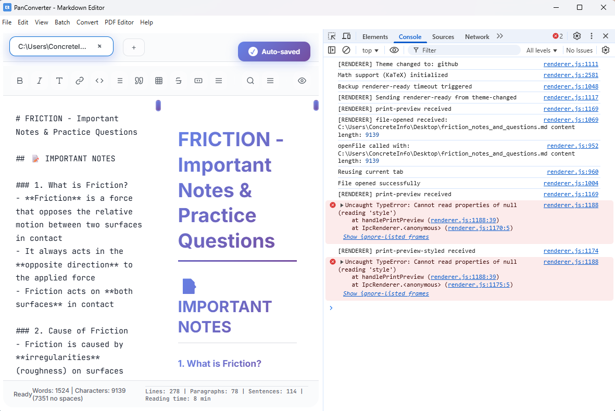
Task: Open the top JavaScript context dropdown
Action: pyautogui.click(x=370, y=50)
